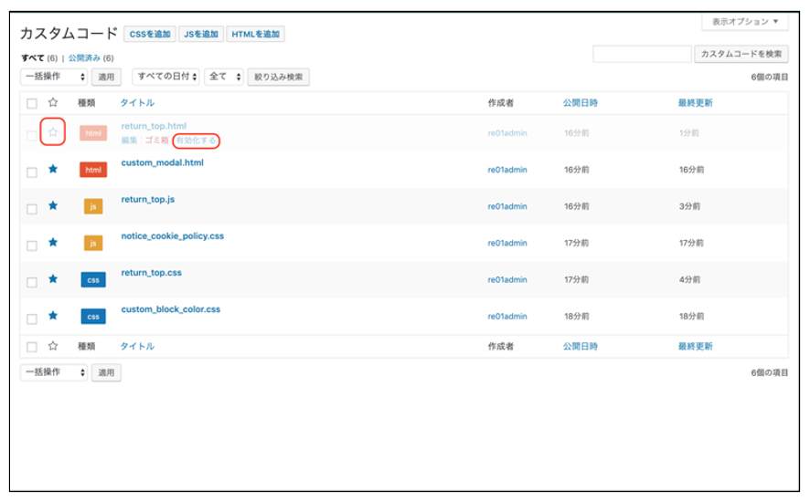Click re01admin author in custom_modal.html row
Screen dimensions: 810x501
[x=507, y=170]
